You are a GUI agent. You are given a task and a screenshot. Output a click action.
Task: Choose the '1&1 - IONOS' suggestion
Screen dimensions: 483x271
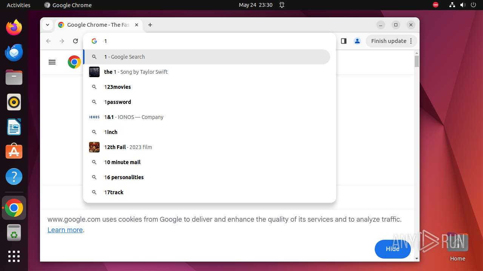207,117
